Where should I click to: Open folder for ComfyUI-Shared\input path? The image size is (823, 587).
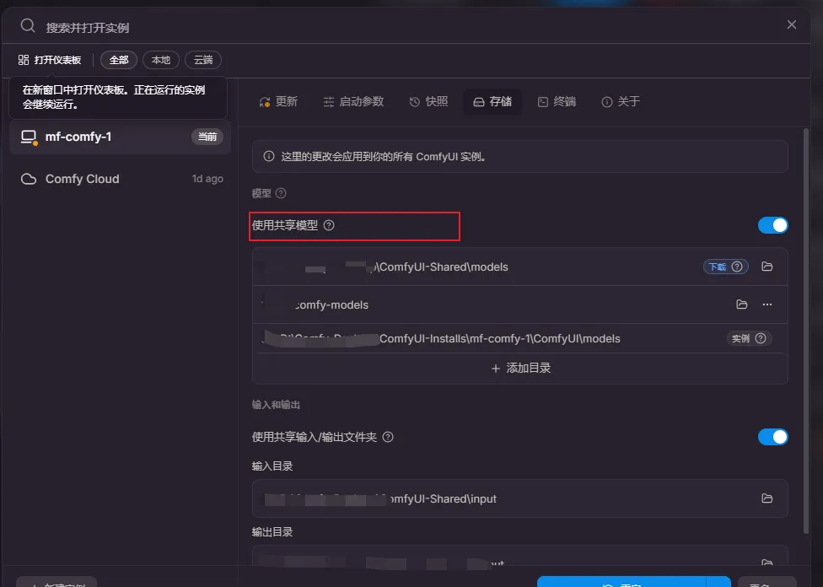coord(767,498)
